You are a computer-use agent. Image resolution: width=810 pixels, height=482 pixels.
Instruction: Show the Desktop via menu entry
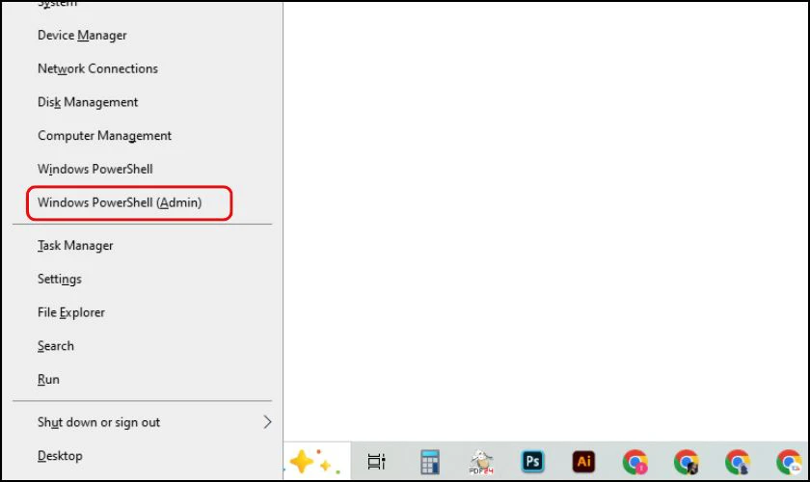pos(60,456)
